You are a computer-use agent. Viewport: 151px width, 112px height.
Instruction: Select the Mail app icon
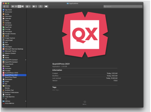4,42
